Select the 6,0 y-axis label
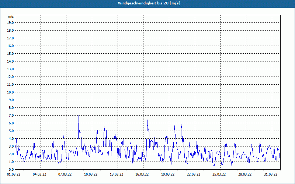Viewport: 295px width, 184px height. click(x=11, y=123)
